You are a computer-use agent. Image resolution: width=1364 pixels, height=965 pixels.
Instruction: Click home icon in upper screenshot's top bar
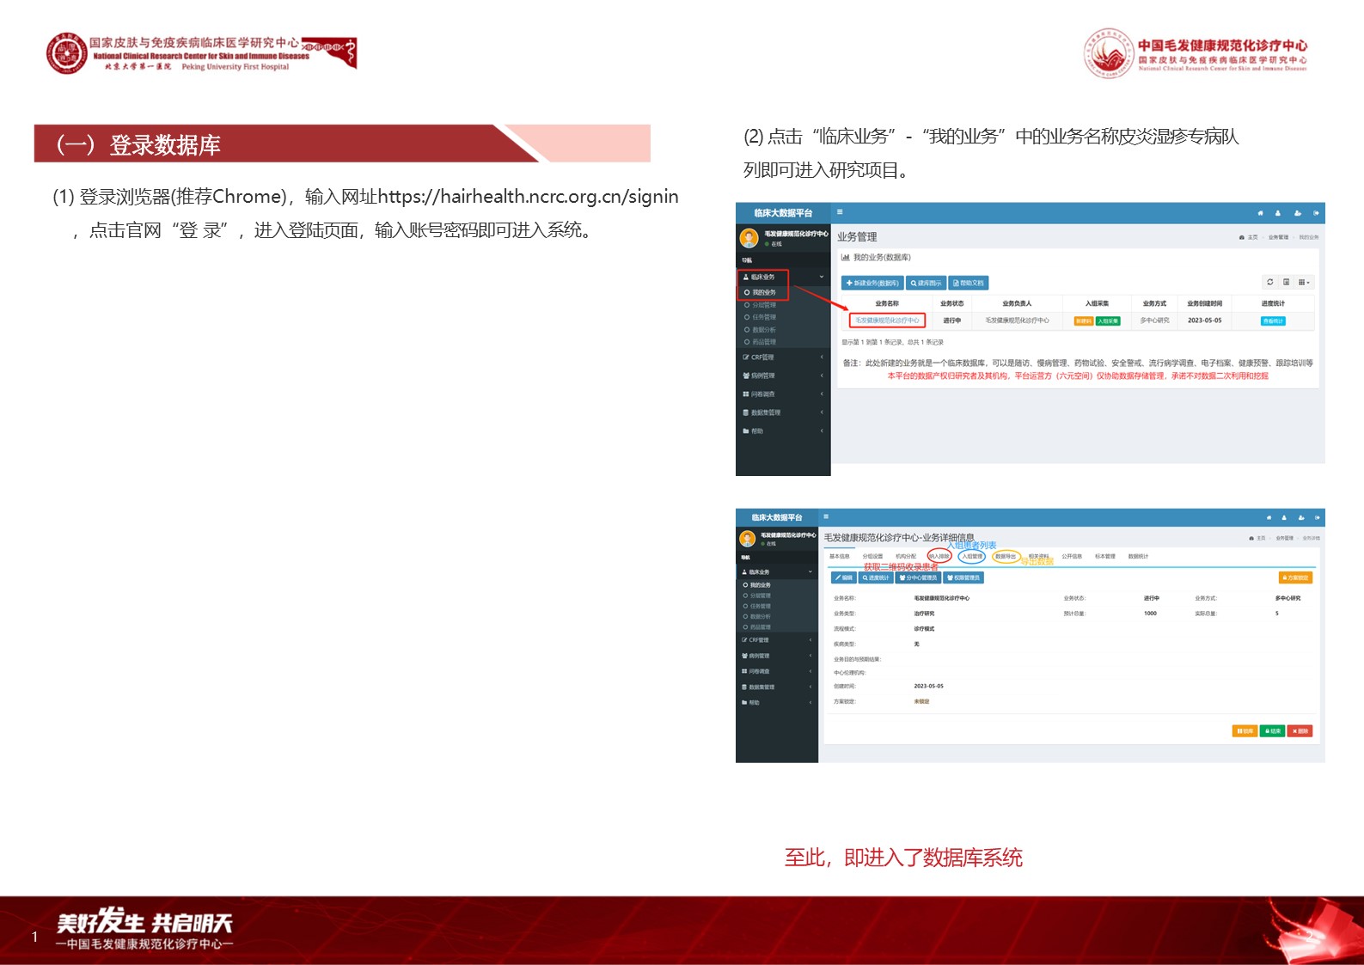(x=1260, y=213)
